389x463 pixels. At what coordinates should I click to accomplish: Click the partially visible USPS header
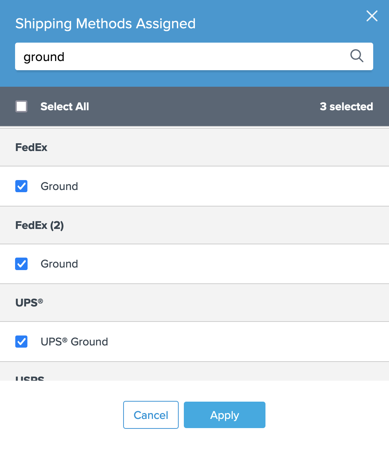30,377
